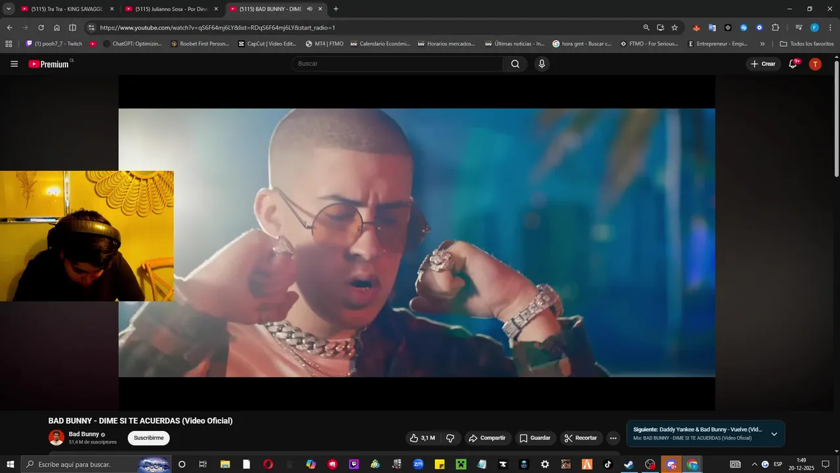Image resolution: width=840 pixels, height=473 pixels.
Task: Click the page vertical scrollbar
Action: click(x=836, y=118)
